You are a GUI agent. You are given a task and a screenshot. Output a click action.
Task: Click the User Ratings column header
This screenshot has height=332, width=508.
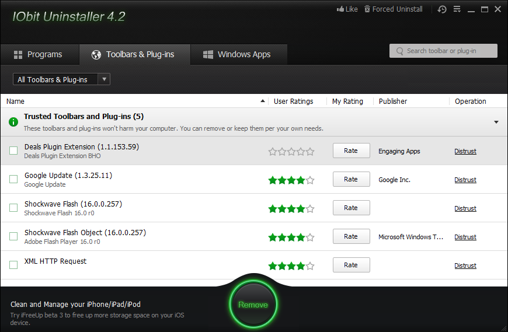[x=294, y=102]
